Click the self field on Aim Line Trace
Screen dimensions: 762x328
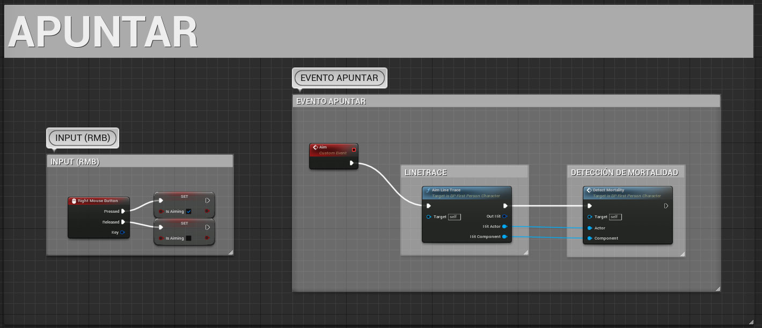(x=454, y=217)
